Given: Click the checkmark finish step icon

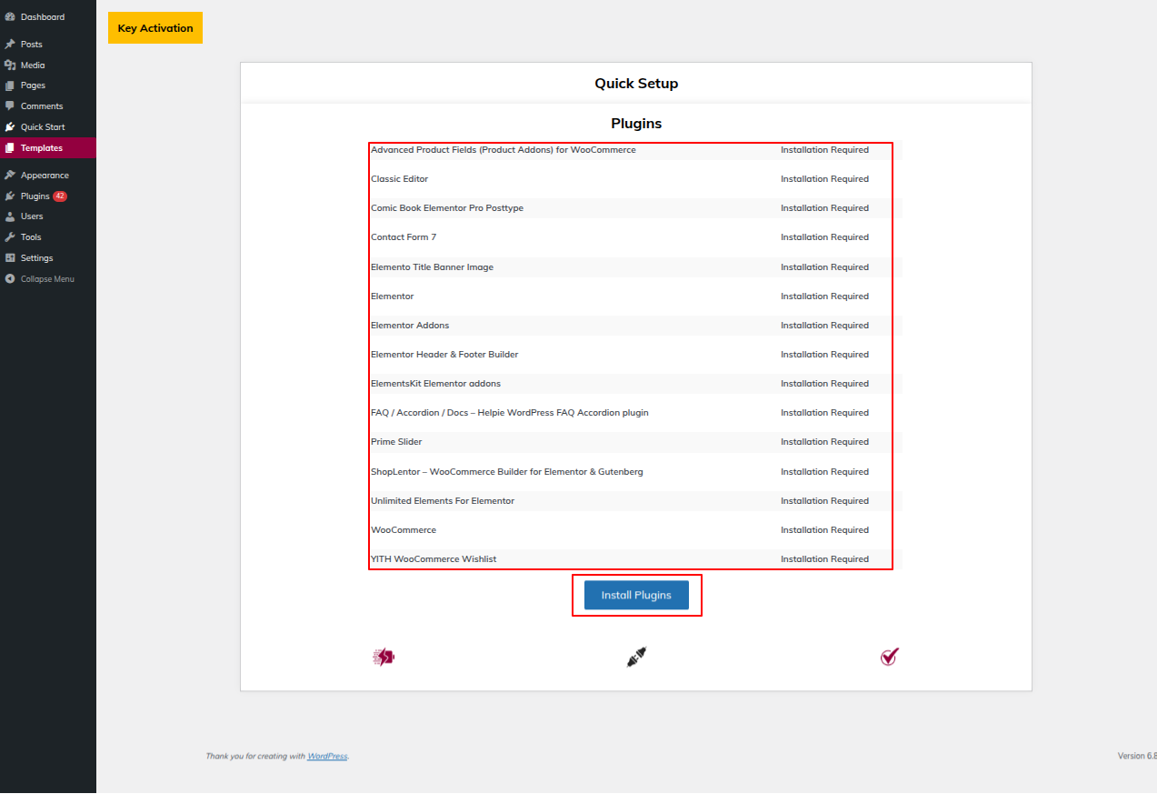Looking at the screenshot, I should pyautogui.click(x=889, y=657).
